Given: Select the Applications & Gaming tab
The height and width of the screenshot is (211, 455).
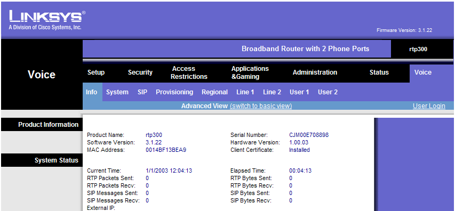Looking at the screenshot, I should [250, 73].
